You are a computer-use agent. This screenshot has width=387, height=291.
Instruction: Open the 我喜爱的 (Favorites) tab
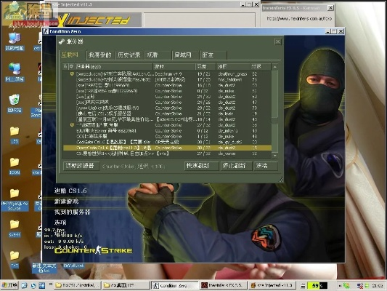point(100,55)
